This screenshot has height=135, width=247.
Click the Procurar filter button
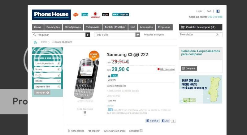[x=42, y=93]
